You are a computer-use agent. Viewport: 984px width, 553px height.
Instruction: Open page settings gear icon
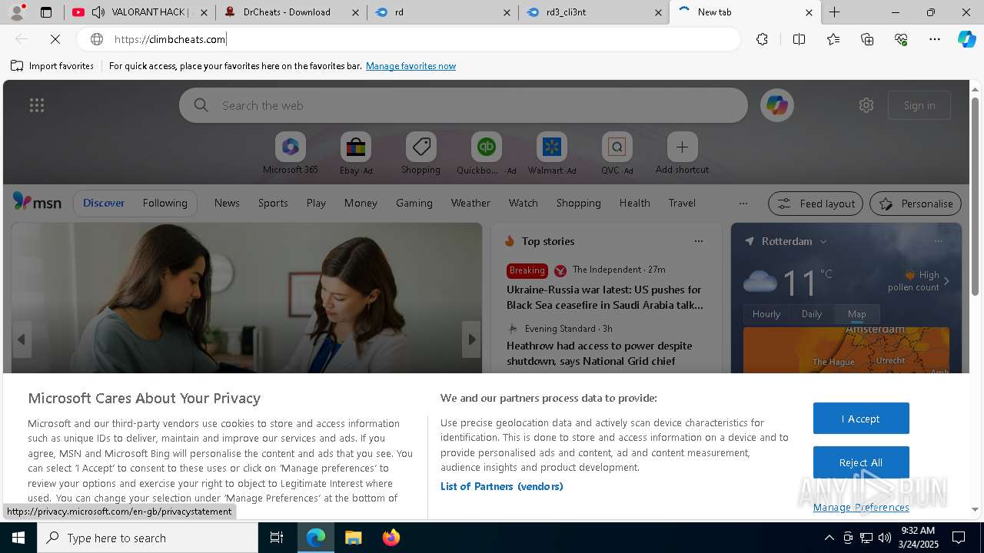point(866,105)
